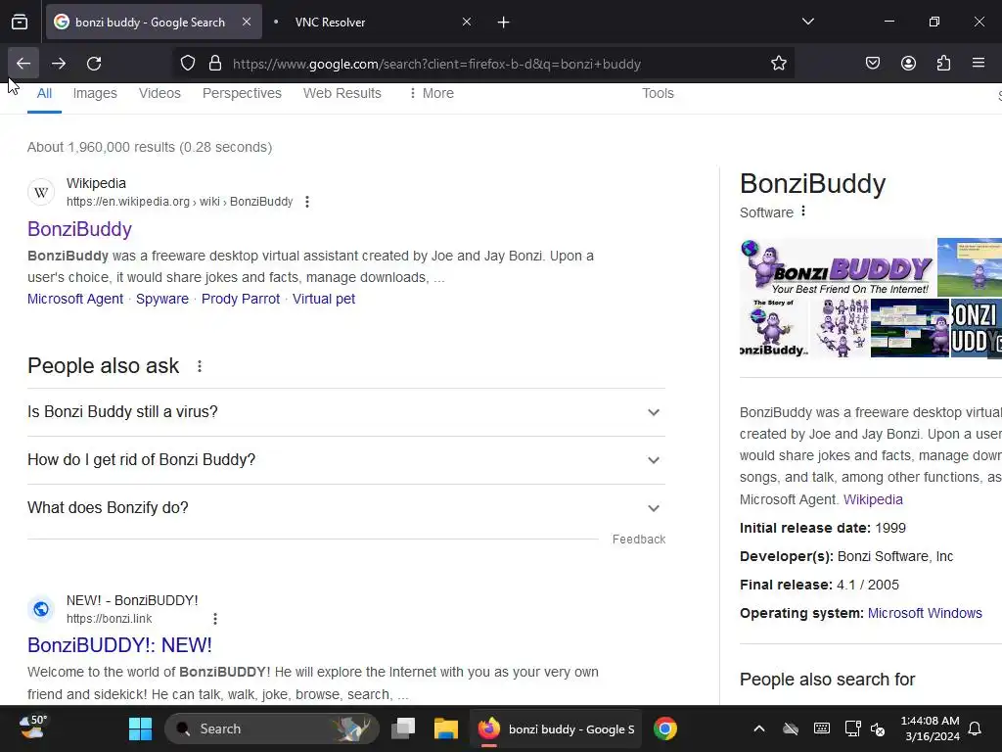Open Wikipedia BonziBuddy result title
This screenshot has width=1002, height=752.
tap(80, 229)
